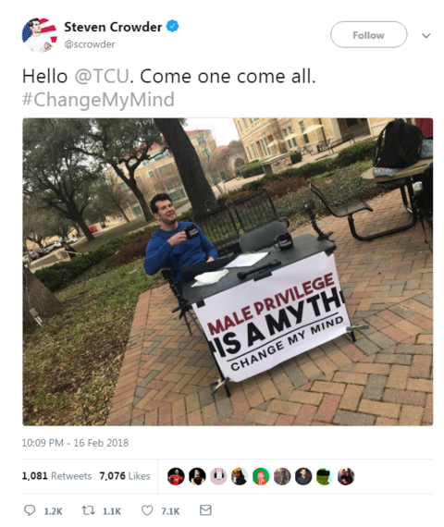Open the Steven Crowder display name
This screenshot has width=444, height=527.
[113, 27]
